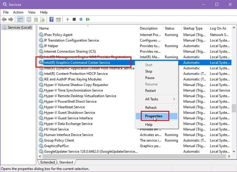This screenshot has width=237, height=172.
Task: Expand the All Tasks submenu
Action: [x=157, y=99]
